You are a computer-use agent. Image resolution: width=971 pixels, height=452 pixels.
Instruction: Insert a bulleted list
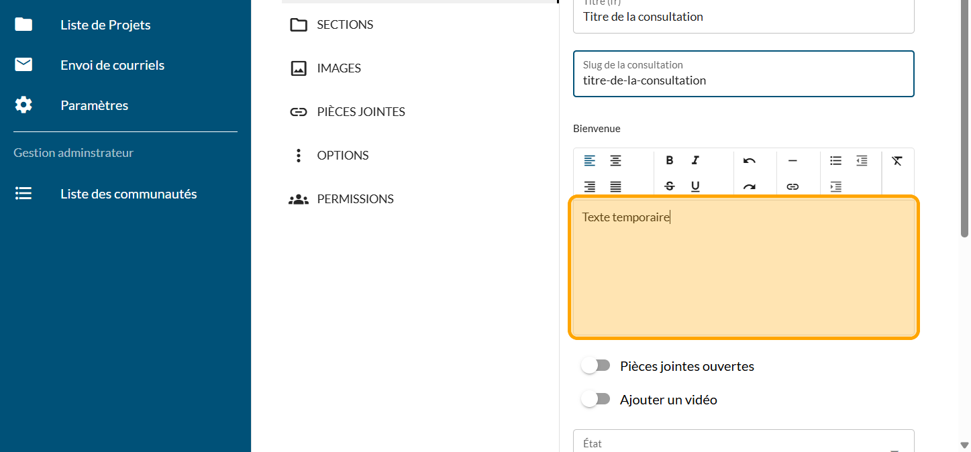tap(835, 160)
